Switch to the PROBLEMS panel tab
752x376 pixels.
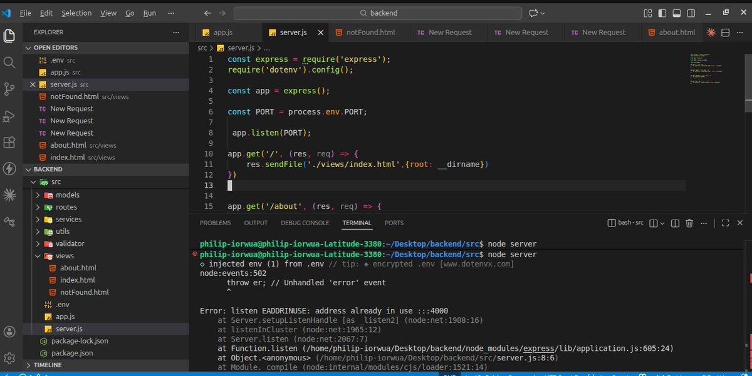[x=215, y=223]
